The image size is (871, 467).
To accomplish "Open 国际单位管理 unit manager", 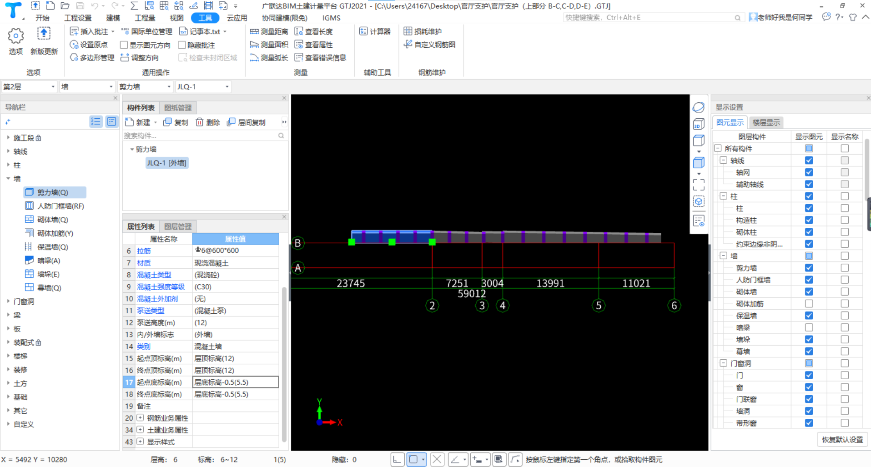I will pyautogui.click(x=146, y=31).
